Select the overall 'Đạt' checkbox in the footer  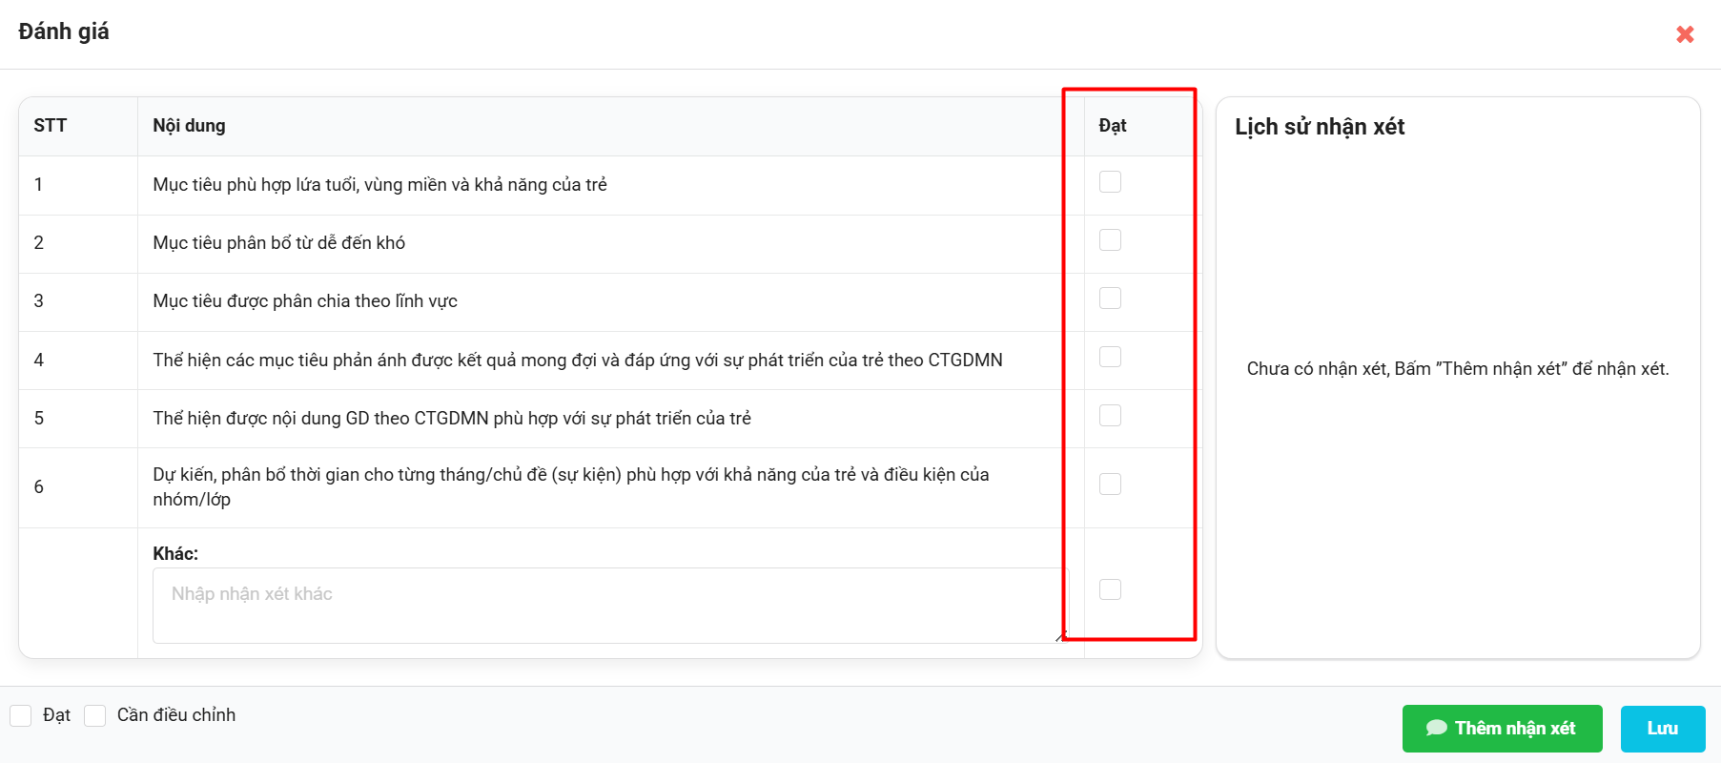[x=21, y=715]
